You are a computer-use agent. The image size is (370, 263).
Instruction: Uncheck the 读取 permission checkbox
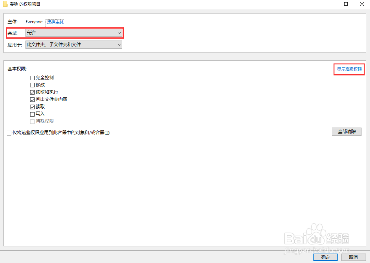click(x=32, y=107)
